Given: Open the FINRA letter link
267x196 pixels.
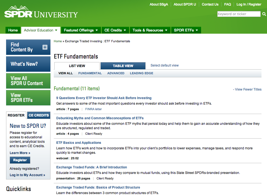Looking at the screenshot, I should click(94, 109).
